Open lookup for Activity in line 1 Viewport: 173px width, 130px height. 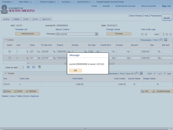[x=86, y=52]
